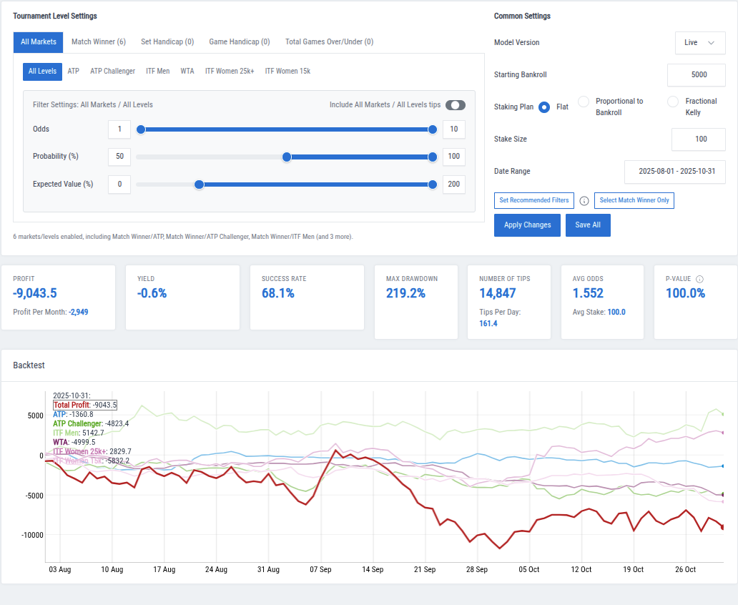738x605 pixels.
Task: Switch to the WTA level tab
Action: click(x=187, y=71)
